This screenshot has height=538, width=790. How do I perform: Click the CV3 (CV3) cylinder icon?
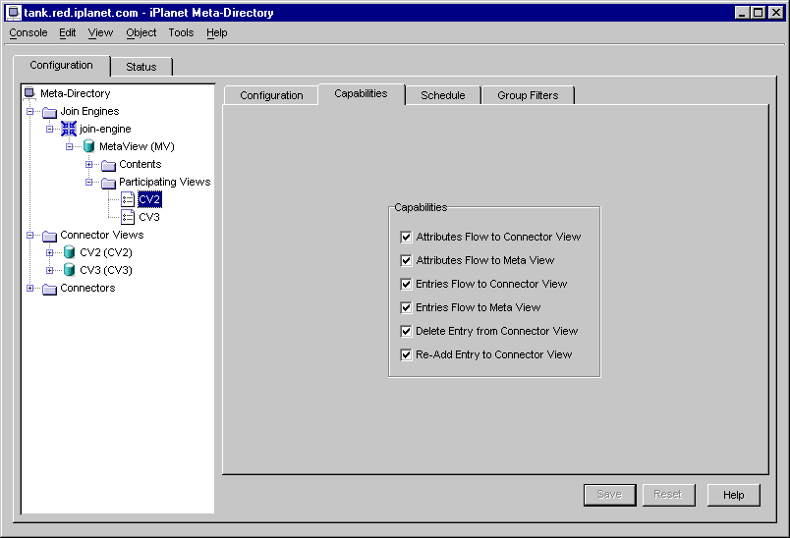(69, 270)
